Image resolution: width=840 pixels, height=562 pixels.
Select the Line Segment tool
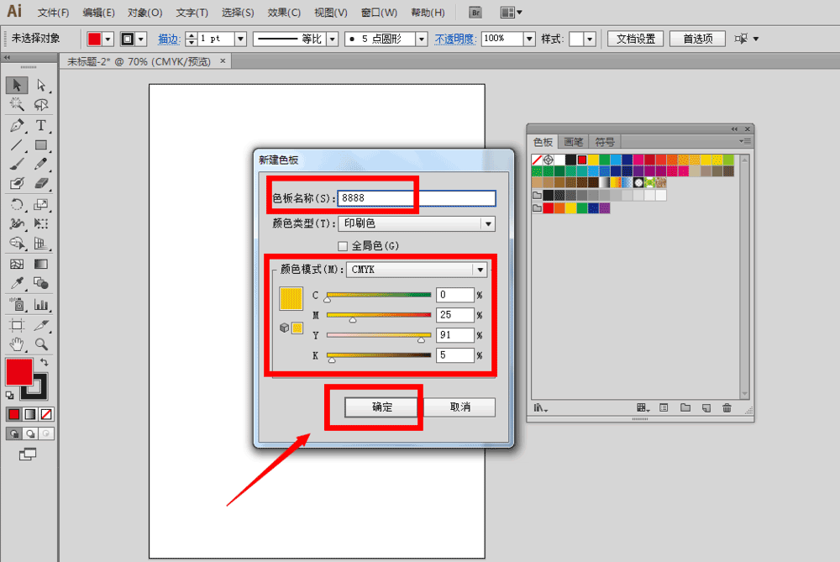click(x=17, y=145)
